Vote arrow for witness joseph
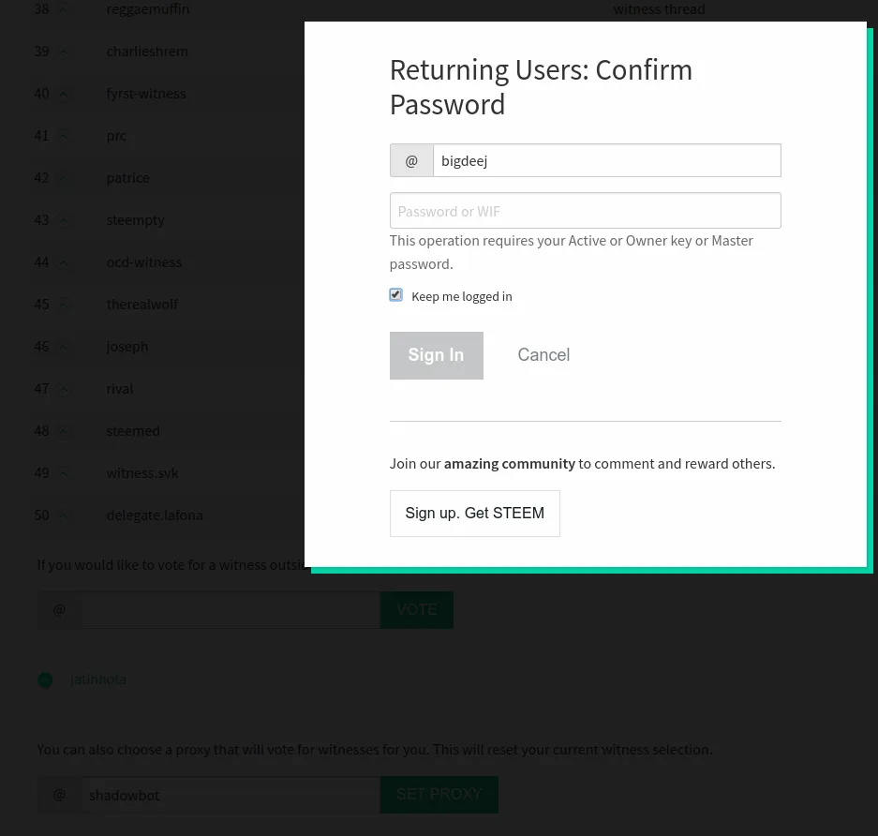Viewport: 878px width, 836px height. point(64,347)
